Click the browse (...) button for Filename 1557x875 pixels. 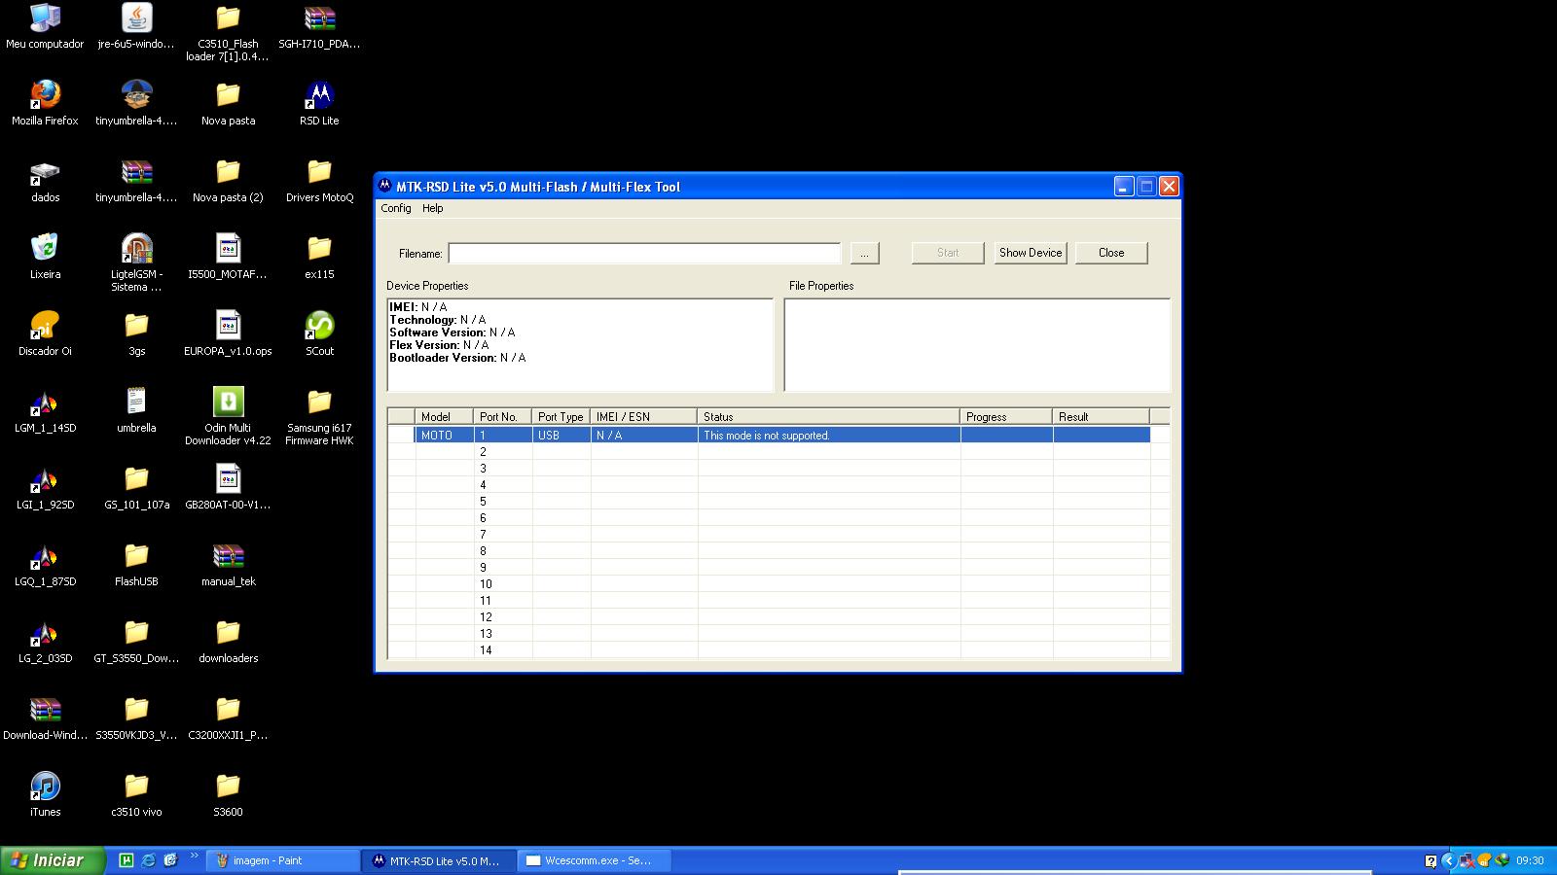[x=864, y=253]
